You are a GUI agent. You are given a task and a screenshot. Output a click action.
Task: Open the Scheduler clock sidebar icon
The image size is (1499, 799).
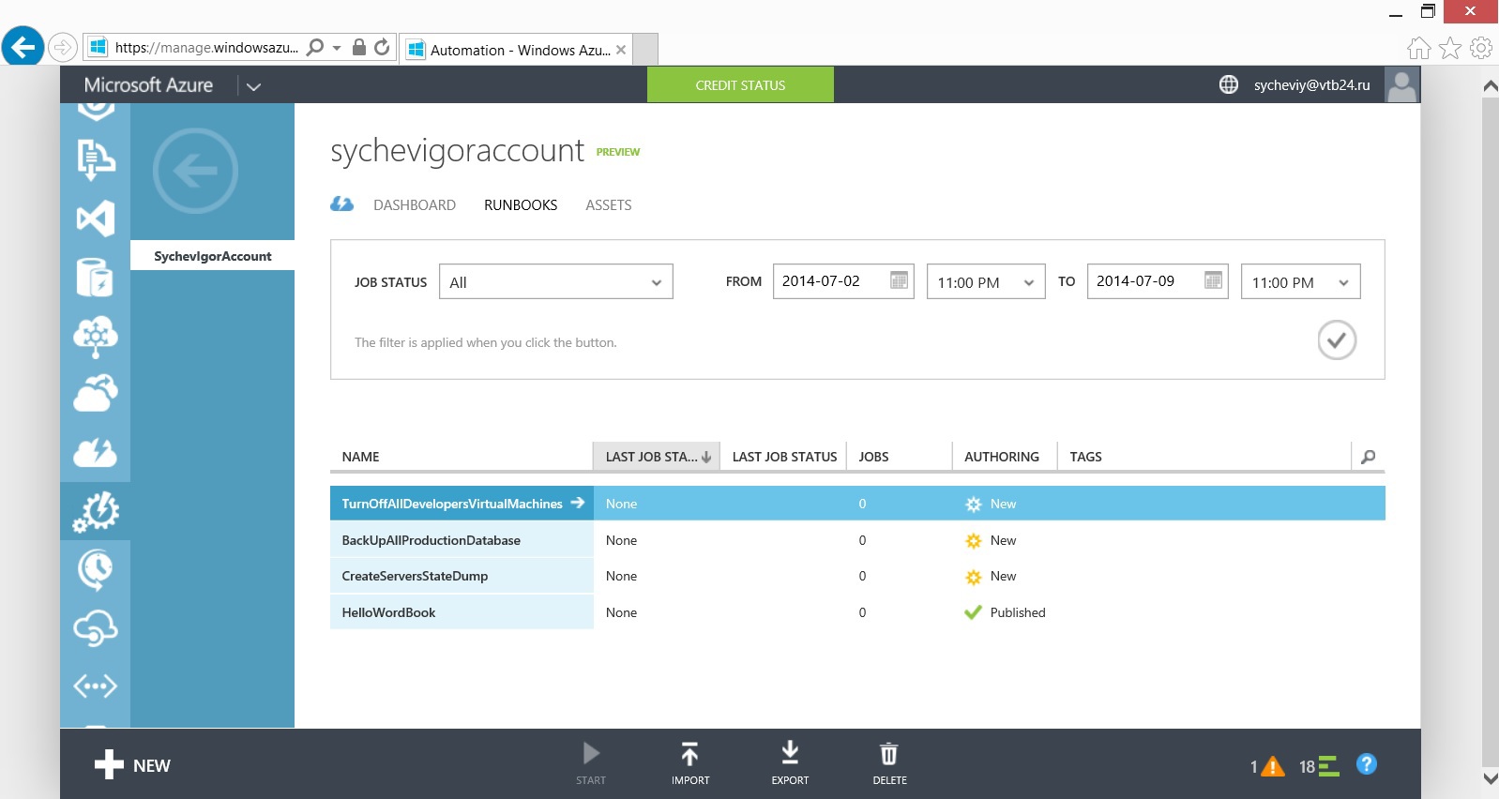95,569
